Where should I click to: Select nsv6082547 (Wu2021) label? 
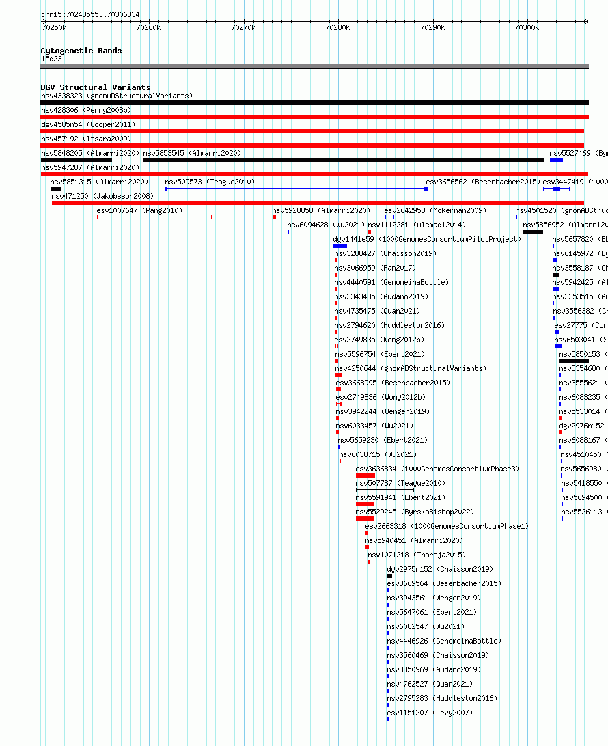point(426,626)
